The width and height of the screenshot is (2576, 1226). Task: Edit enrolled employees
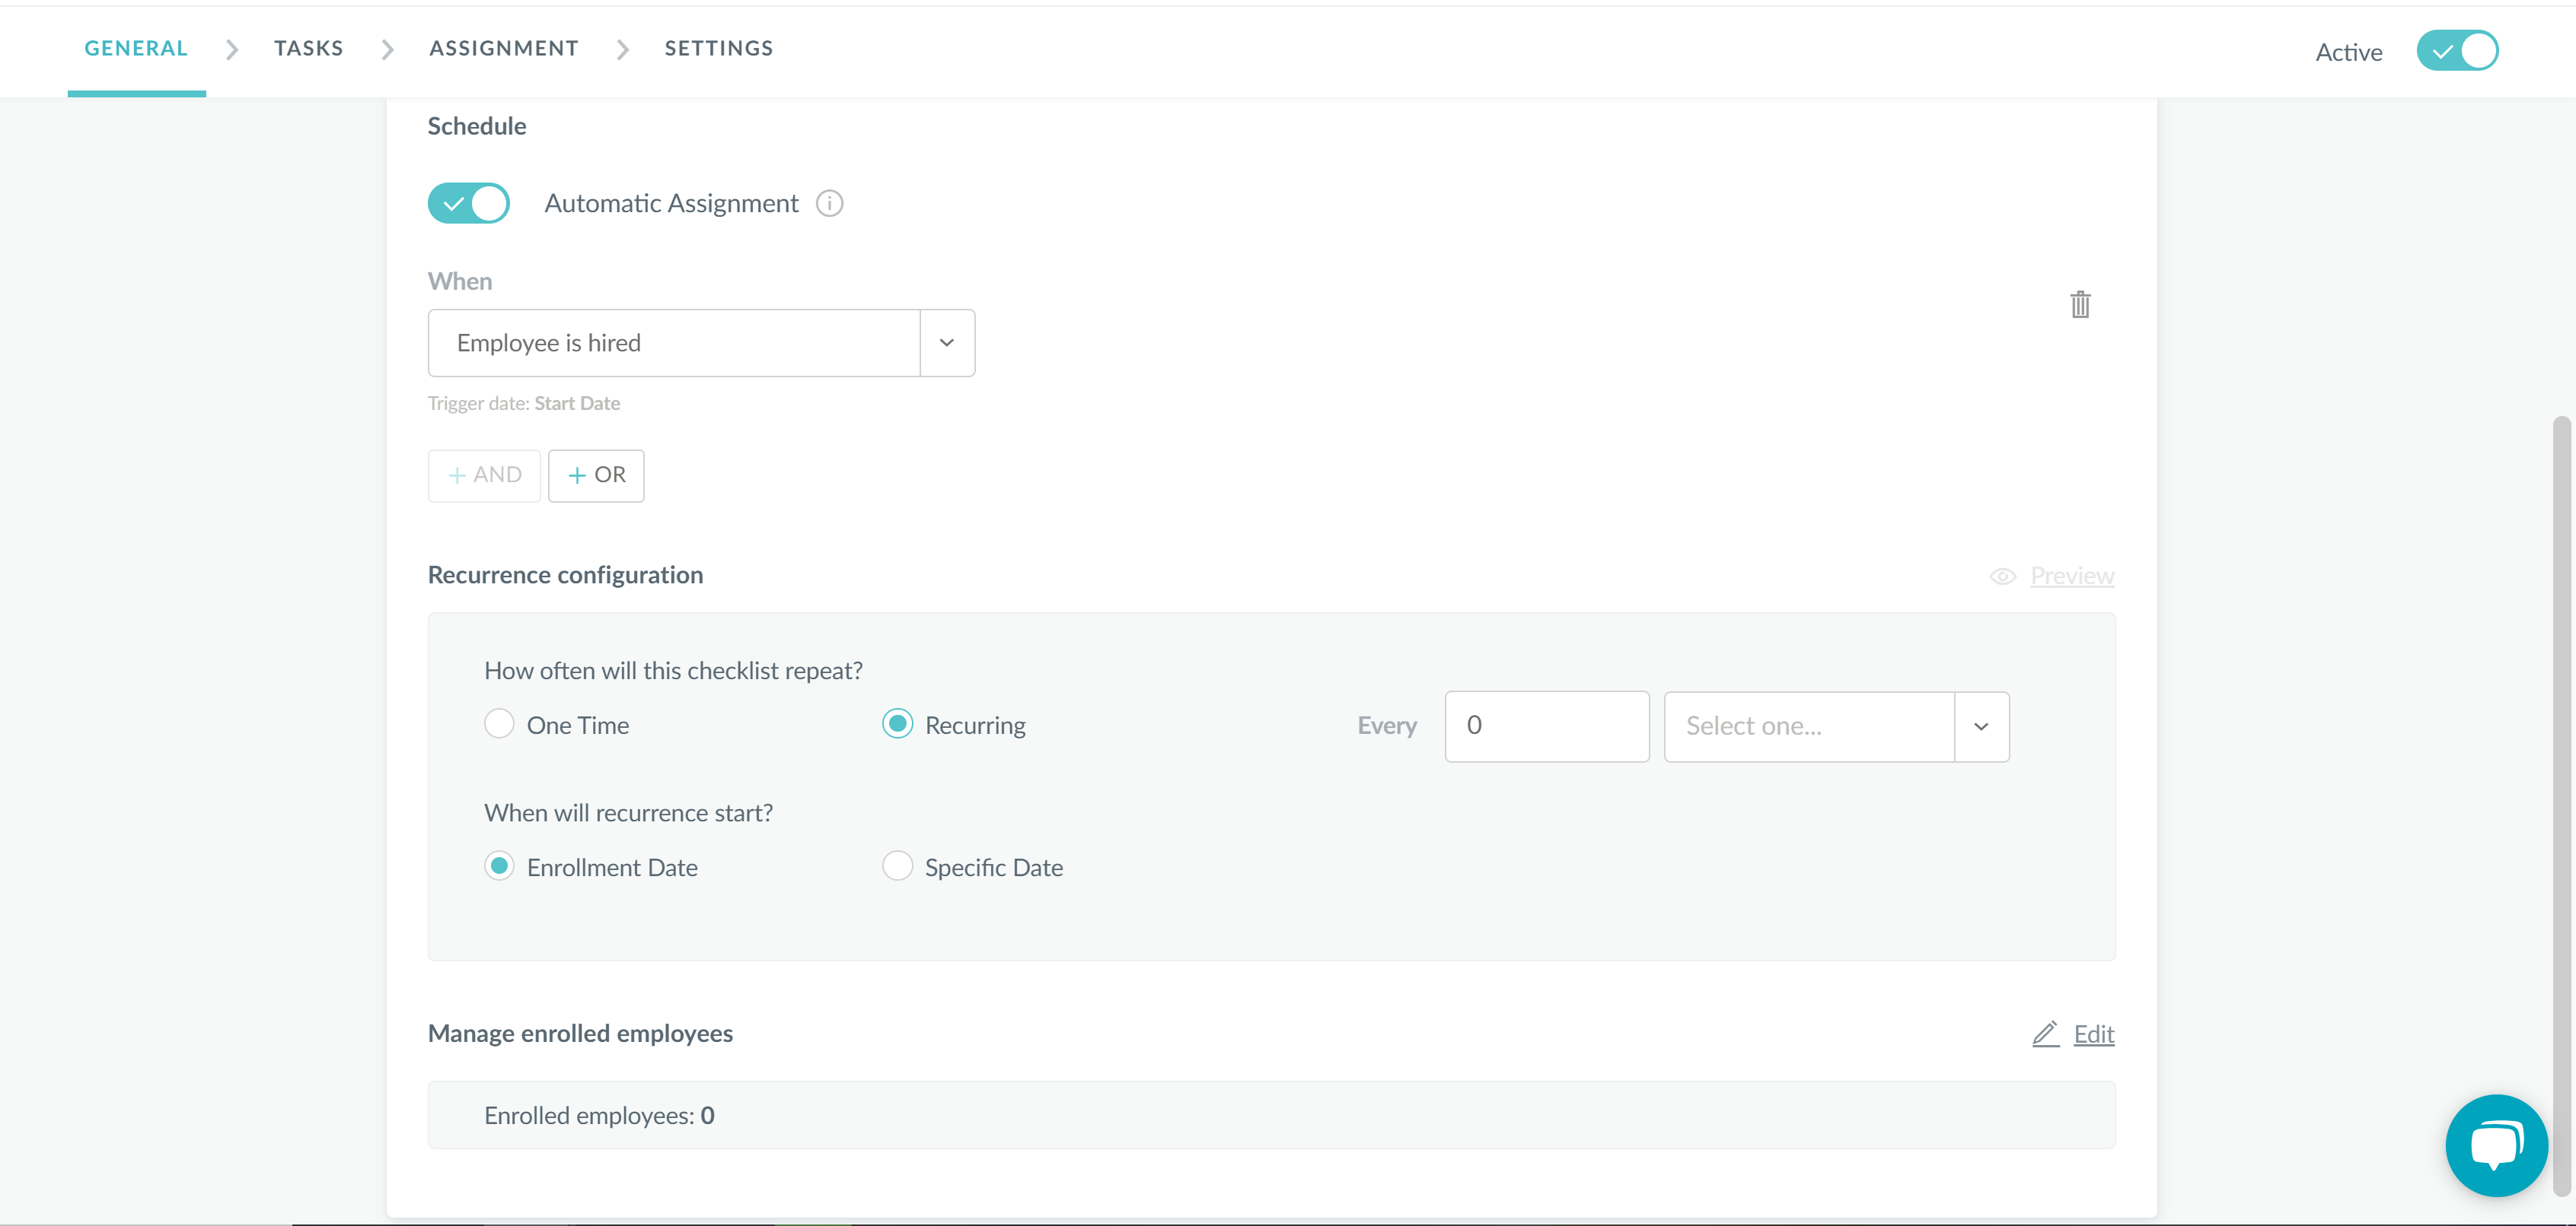coord(2094,1034)
